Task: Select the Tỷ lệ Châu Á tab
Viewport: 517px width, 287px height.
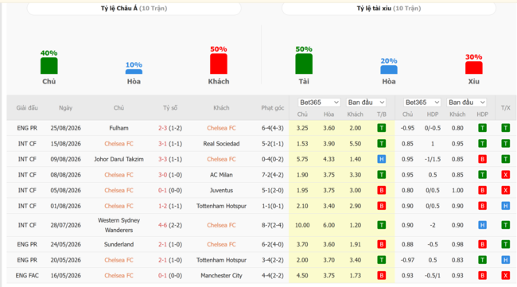Action: pos(134,8)
